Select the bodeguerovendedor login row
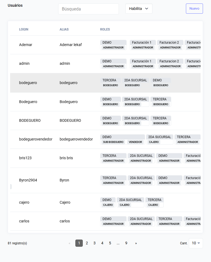 coord(105,139)
